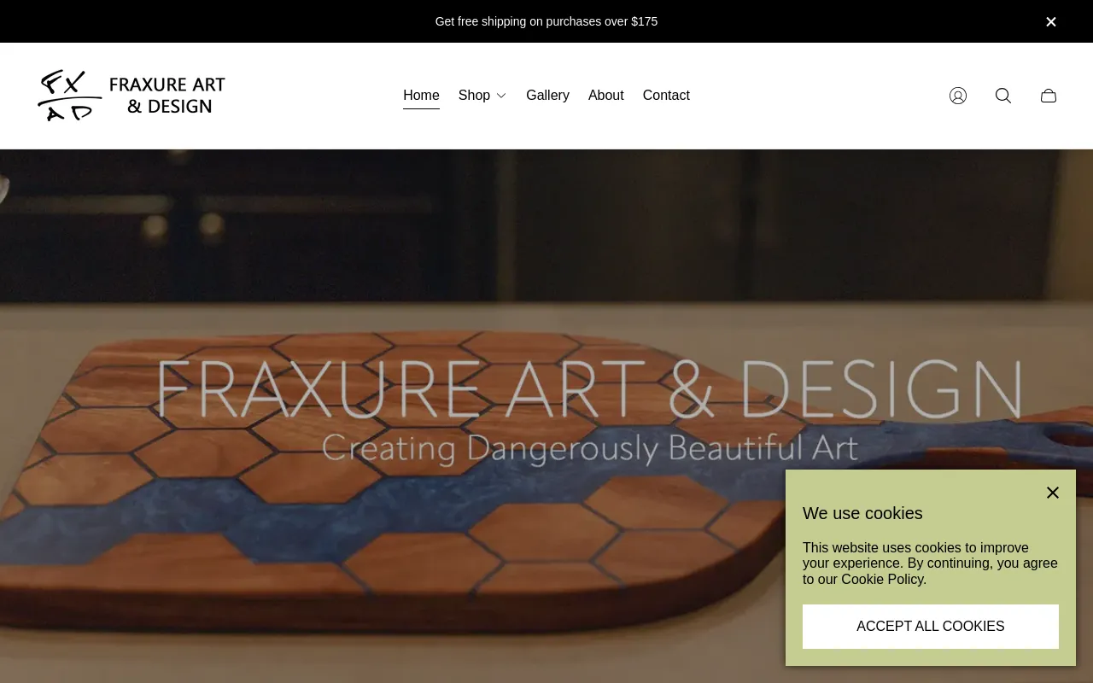Visit the Contact page
This screenshot has width=1093, height=683.
[666, 96]
